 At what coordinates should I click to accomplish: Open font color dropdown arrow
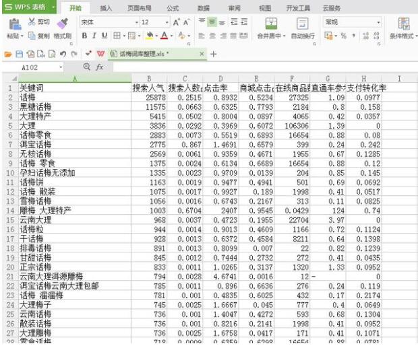point(171,36)
